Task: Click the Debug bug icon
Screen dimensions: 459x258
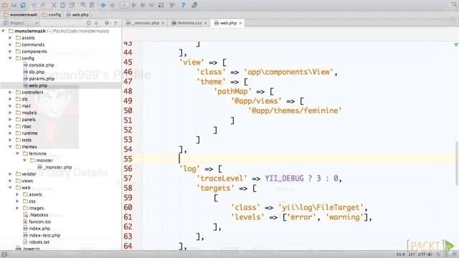Action: pyautogui.click(x=143, y=5)
